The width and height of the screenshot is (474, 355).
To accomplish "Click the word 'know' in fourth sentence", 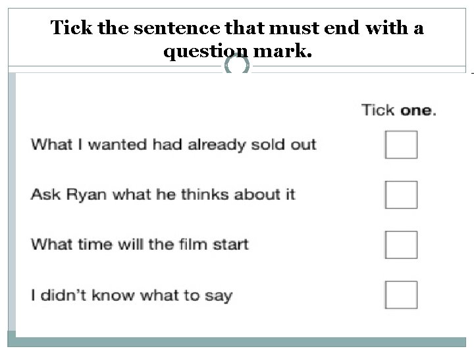I will pos(113,295).
